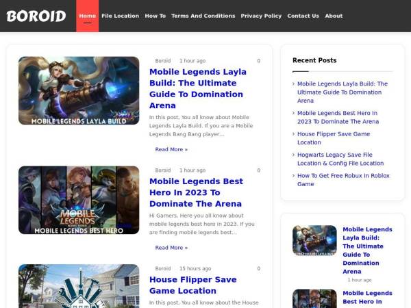
Task: Click the Layla Build post excerpt text
Action: pos(201,126)
